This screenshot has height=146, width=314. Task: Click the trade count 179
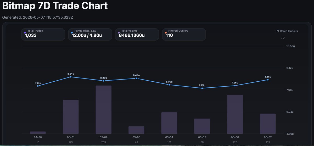click(71, 142)
